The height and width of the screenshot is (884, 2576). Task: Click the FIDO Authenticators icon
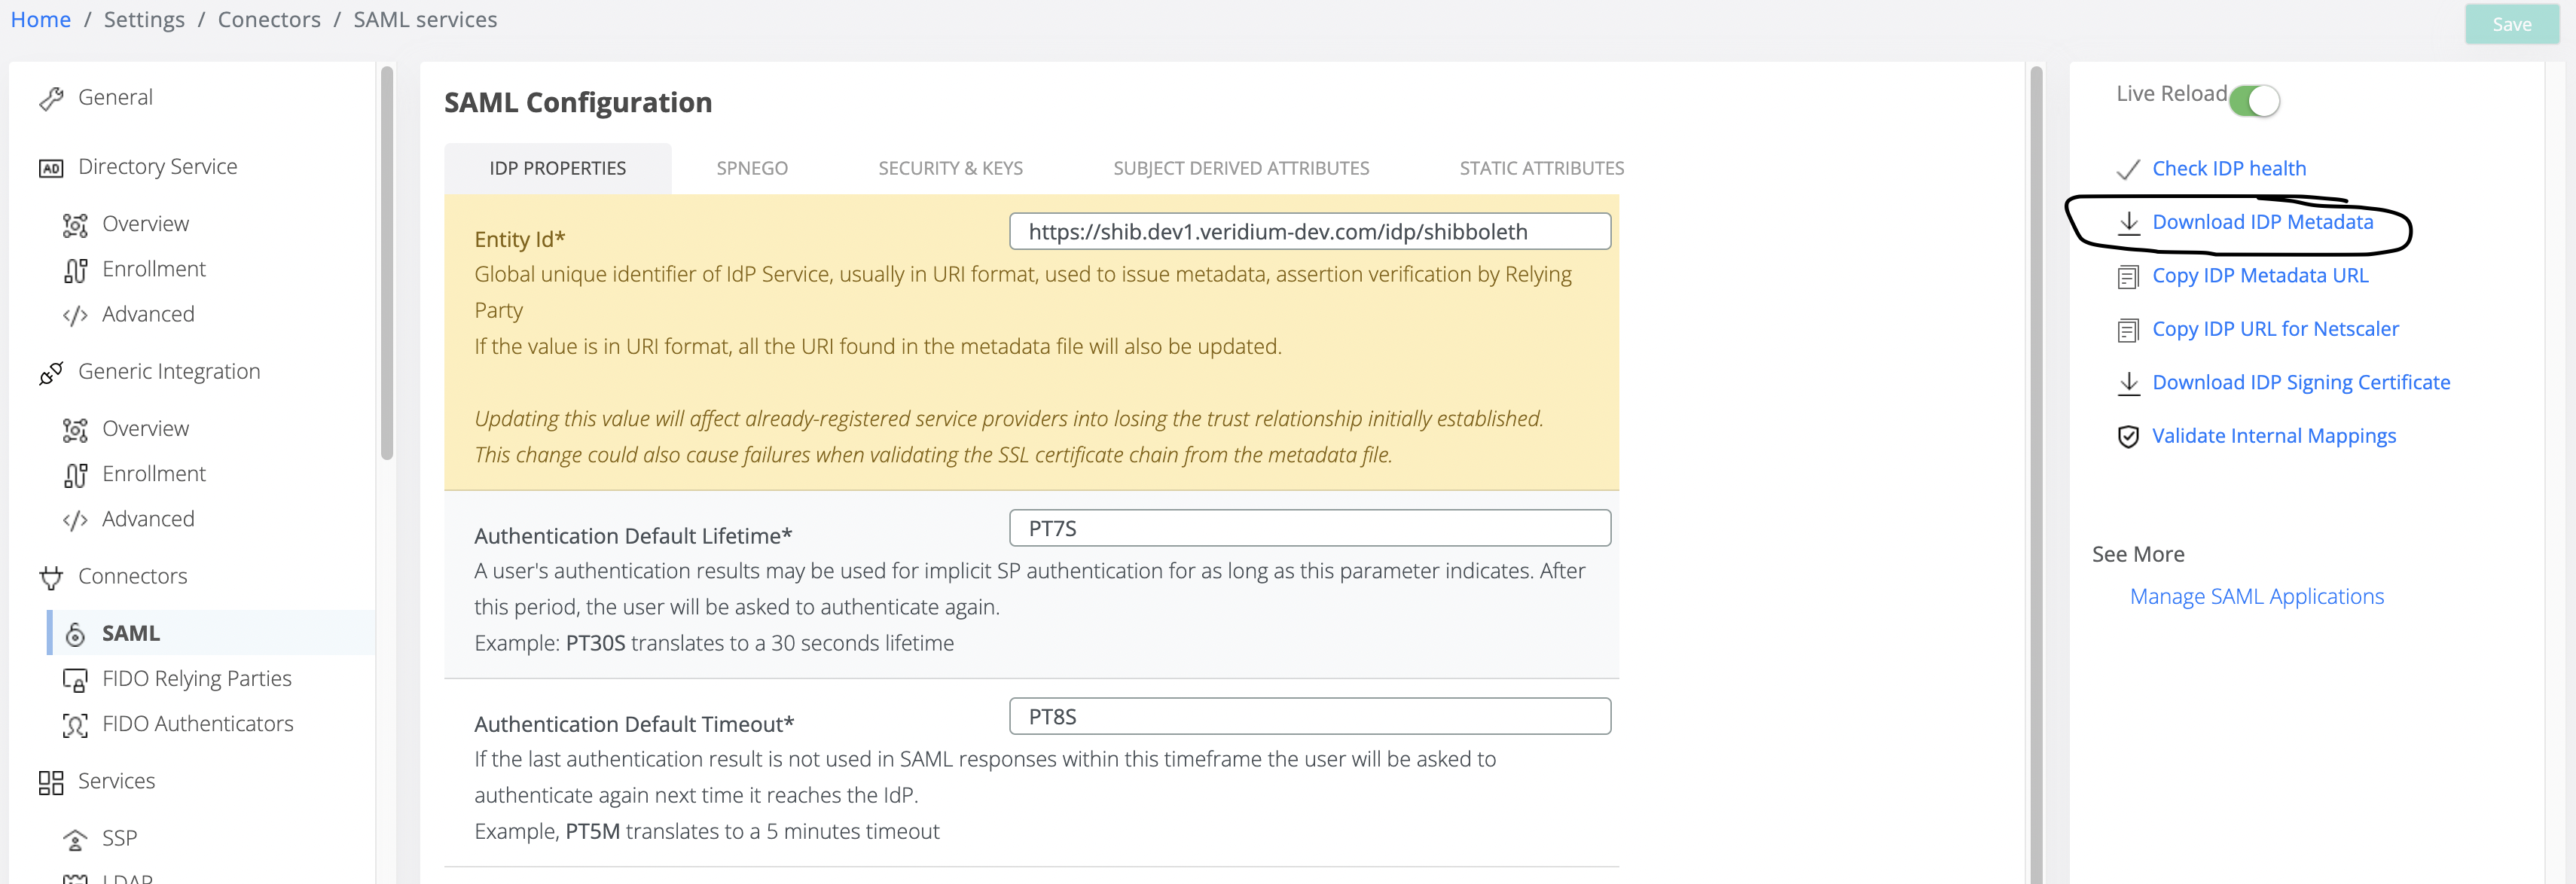tap(75, 725)
